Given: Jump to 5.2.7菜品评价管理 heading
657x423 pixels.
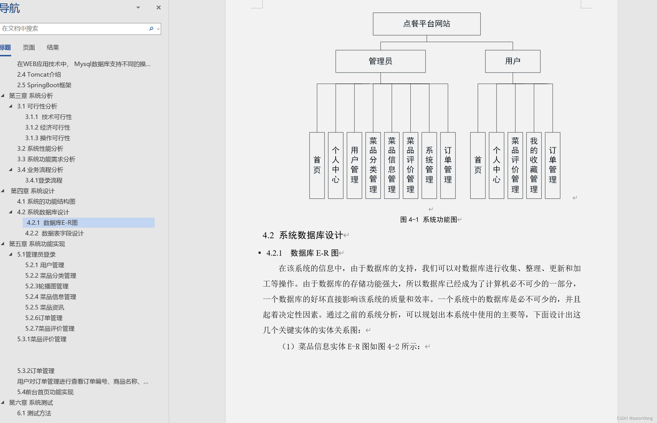Looking at the screenshot, I should click(x=50, y=328).
